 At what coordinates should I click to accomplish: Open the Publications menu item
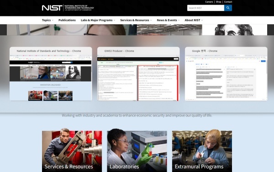[x=67, y=20]
